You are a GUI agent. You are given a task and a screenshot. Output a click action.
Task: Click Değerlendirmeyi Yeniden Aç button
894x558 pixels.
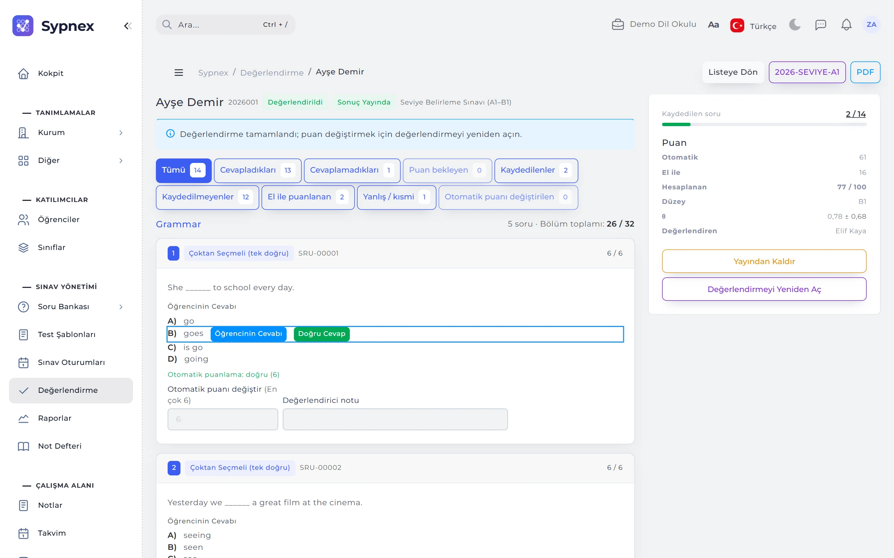[x=764, y=289]
